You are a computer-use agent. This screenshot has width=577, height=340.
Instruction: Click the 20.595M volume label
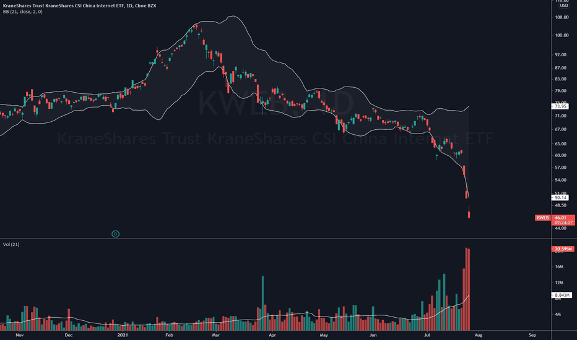563,249
